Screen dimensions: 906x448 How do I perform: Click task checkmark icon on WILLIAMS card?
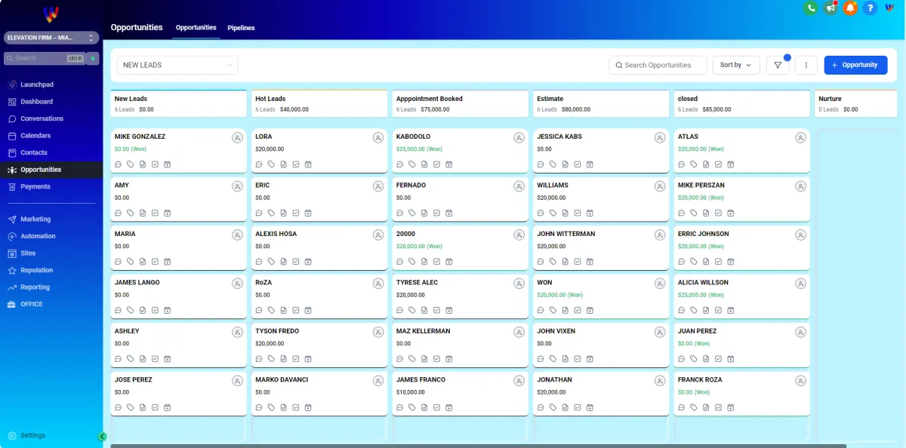[578, 213]
